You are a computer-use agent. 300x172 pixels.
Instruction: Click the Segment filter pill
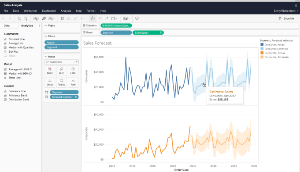point(61,47)
